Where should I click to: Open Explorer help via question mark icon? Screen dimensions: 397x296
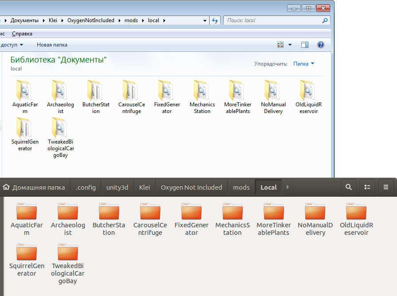click(x=320, y=45)
